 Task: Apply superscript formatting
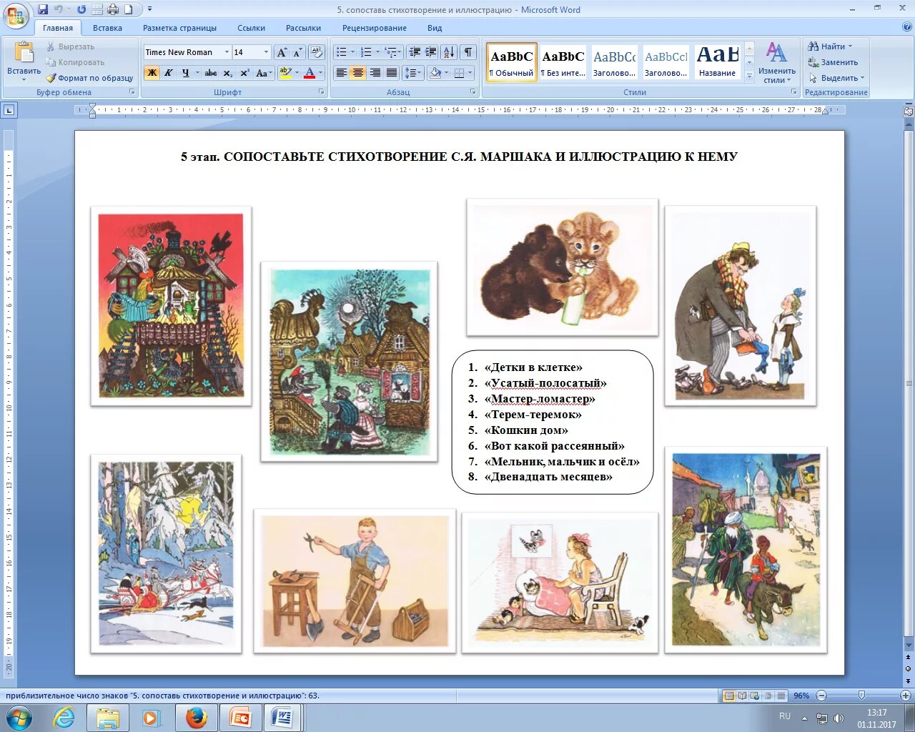click(x=244, y=73)
